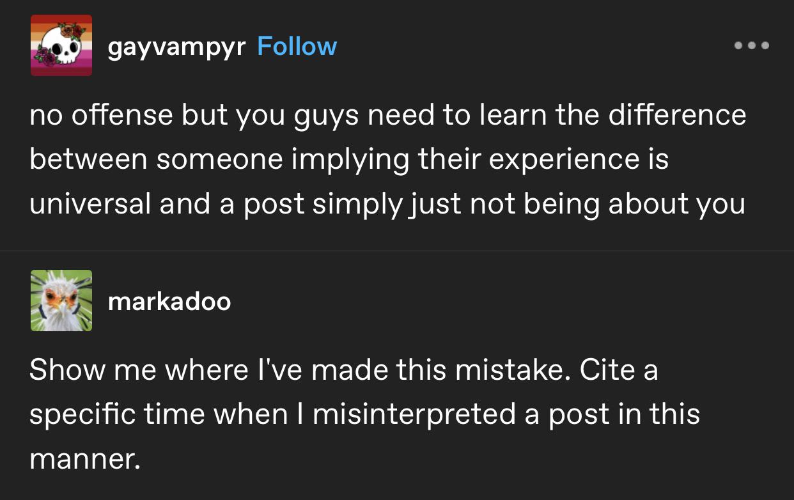The height and width of the screenshot is (500, 794).
Task: Click the line starting 'universal and a post'
Action: pos(387,204)
